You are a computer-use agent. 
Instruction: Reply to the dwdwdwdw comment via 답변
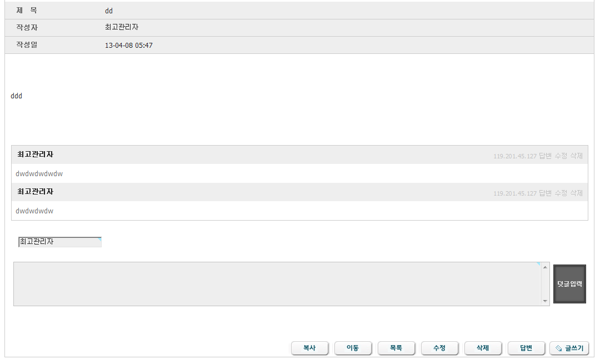pos(545,193)
